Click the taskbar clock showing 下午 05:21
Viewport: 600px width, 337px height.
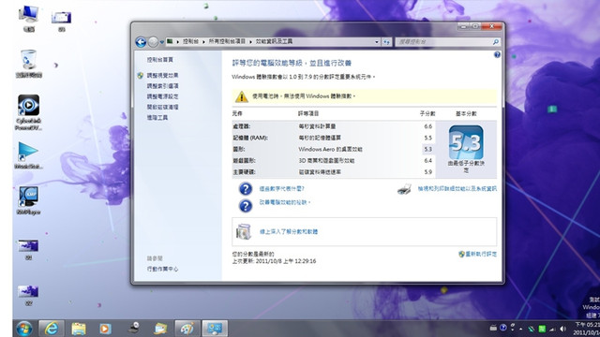pos(586,329)
